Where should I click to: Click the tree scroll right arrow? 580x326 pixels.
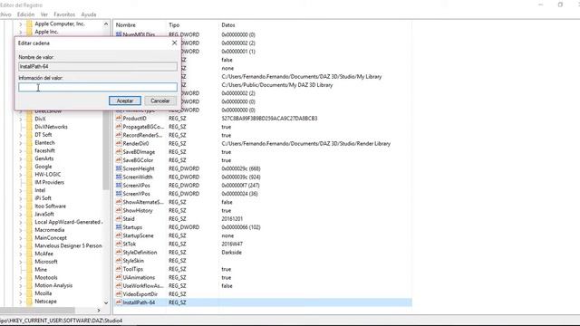99,310
